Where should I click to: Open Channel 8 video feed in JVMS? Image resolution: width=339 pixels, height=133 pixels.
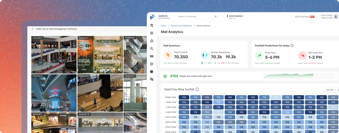pyautogui.click(x=54, y=93)
